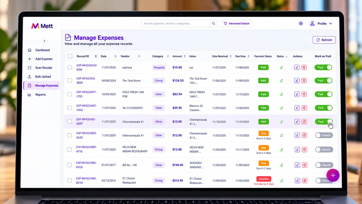Delete the VELHI NEW INDIAN RESTAURANT expense
This screenshot has height=204, width=362.
(305, 150)
